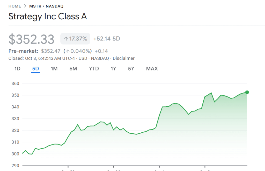The width and height of the screenshot is (265, 171).
Task: Click the $352.33 main stock price
Action: (31, 39)
